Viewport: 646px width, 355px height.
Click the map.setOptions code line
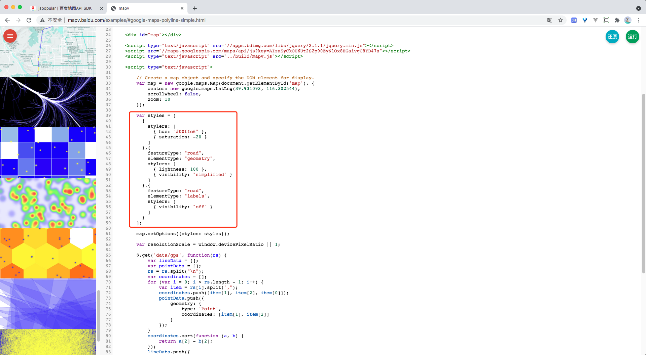pos(183,234)
